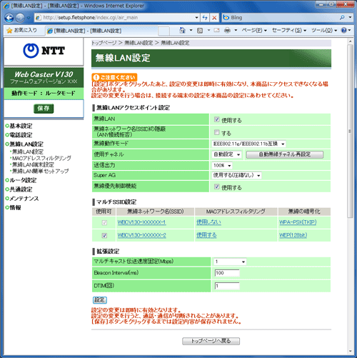Click the Home icon in command bar
The height and width of the screenshot is (358, 357).
pos(182,30)
